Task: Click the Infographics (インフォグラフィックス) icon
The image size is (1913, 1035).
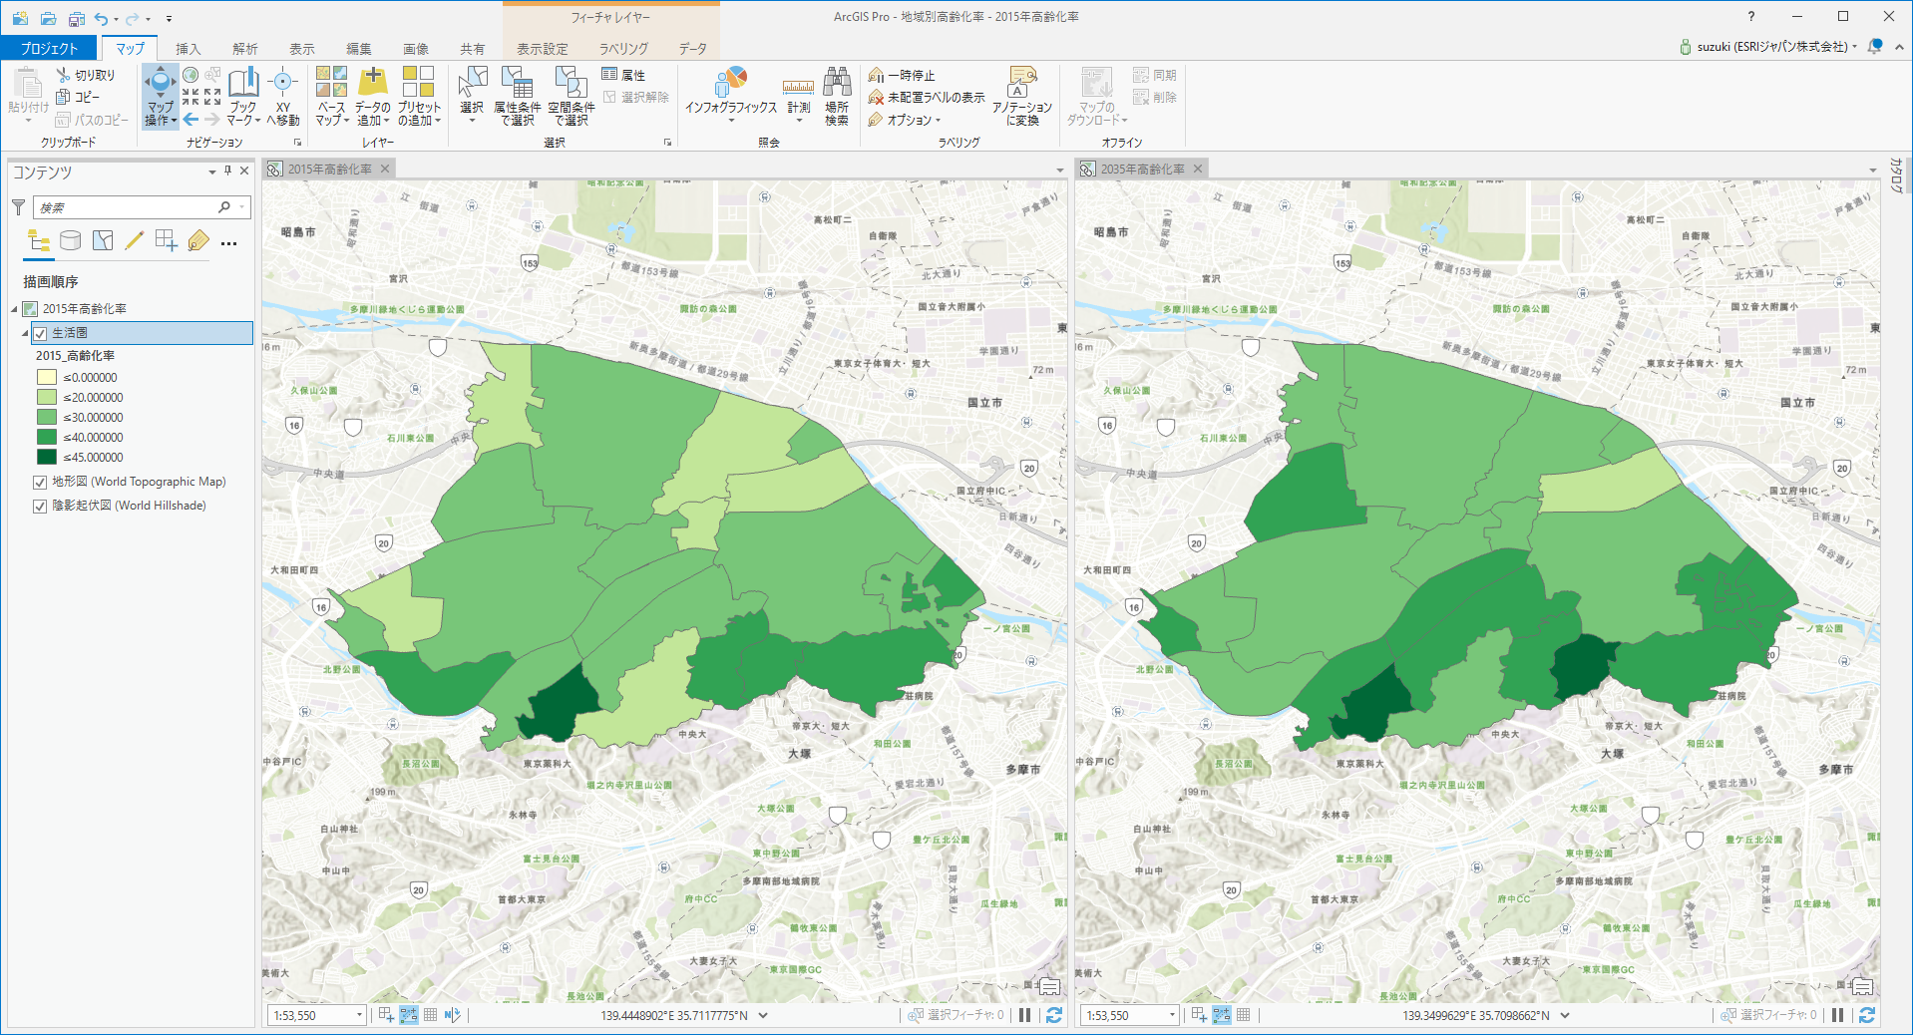Action: tap(730, 85)
